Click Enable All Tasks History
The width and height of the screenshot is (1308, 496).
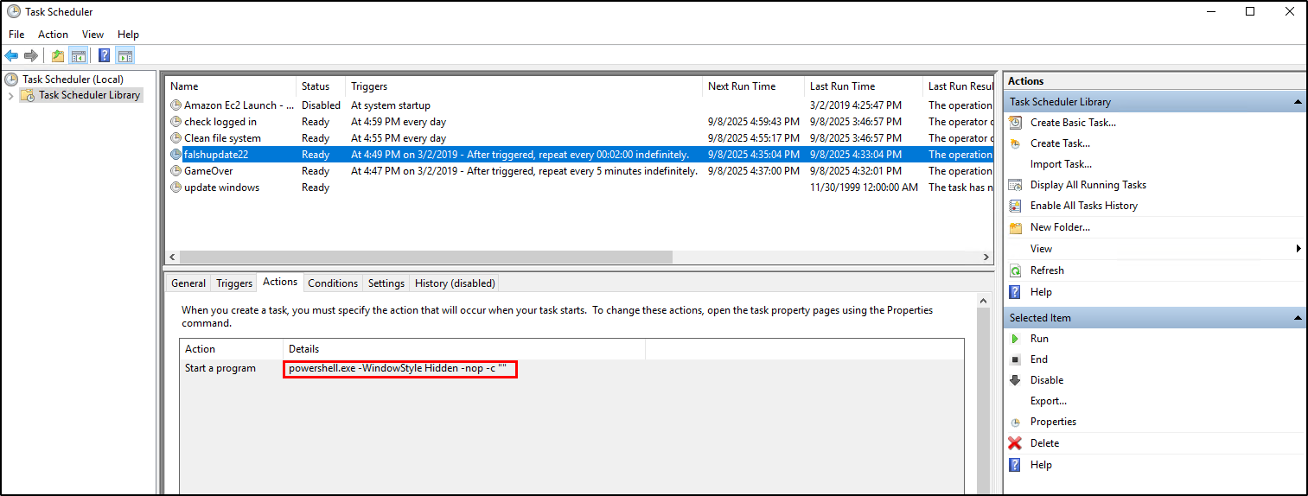point(1083,206)
